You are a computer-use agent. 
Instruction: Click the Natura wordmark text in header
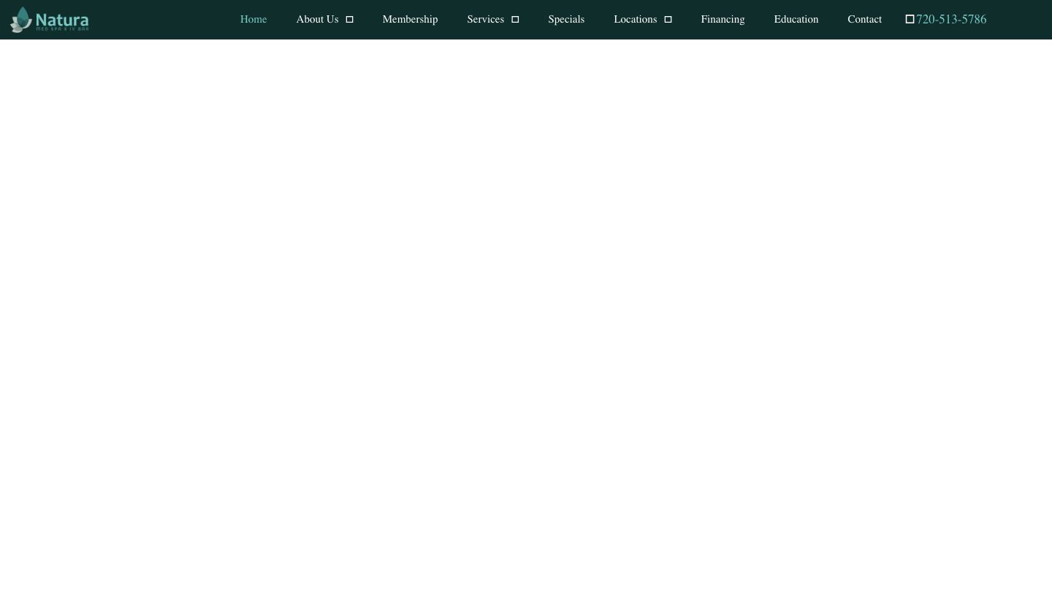pos(62,18)
